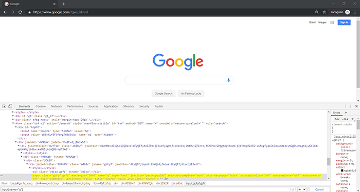This screenshot has height=192, width=360.
Task: Click the Google Search button
Action: 164,94
